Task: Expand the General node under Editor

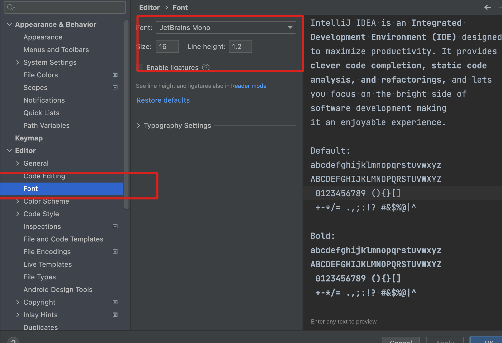Action: coord(18,163)
